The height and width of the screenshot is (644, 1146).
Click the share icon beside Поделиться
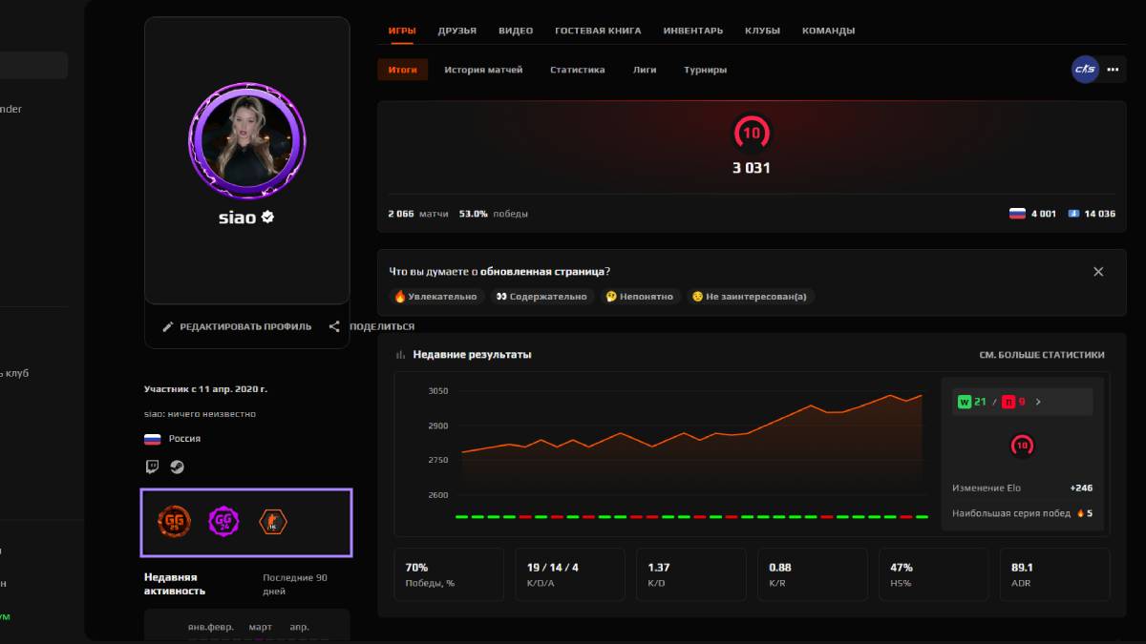pos(334,326)
